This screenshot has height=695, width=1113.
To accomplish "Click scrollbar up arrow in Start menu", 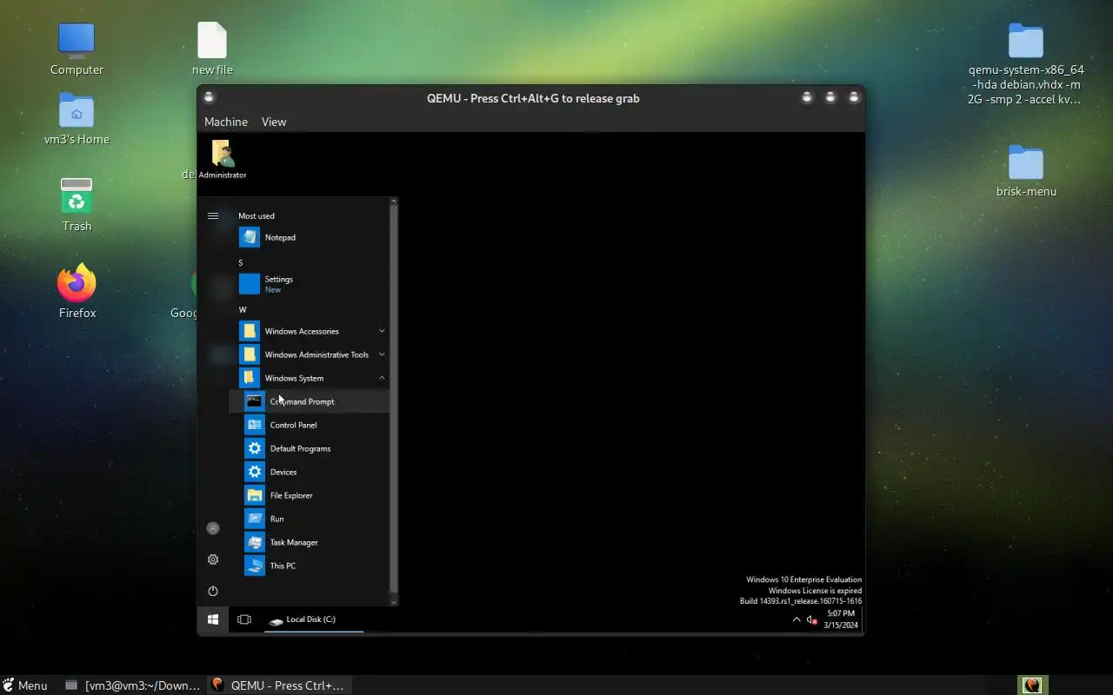I will (x=394, y=202).
